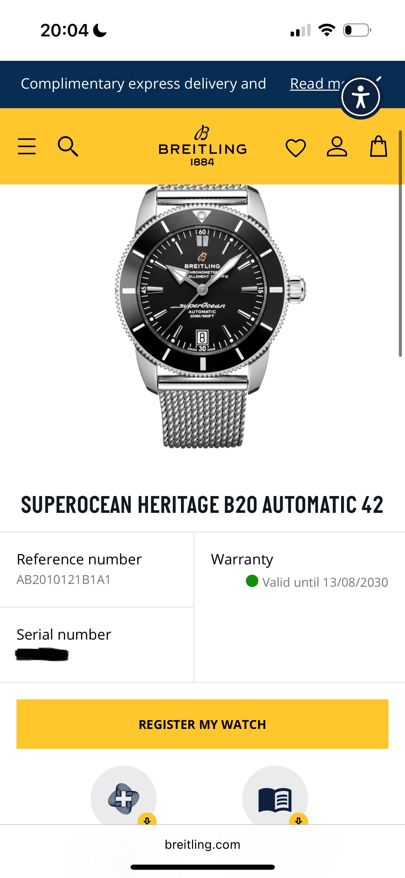Click download arrow on certificate icon
This screenshot has width=405, height=878.
tap(147, 821)
